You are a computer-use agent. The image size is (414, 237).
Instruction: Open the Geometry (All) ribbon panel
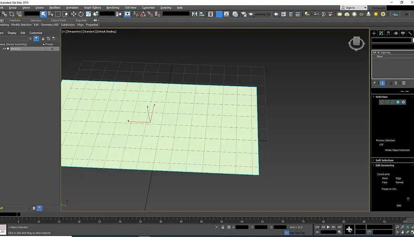point(49,25)
